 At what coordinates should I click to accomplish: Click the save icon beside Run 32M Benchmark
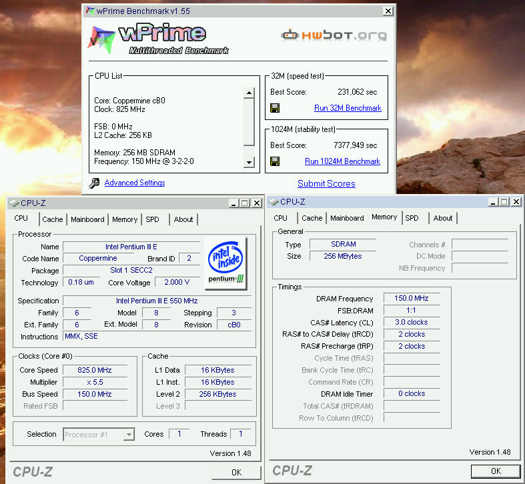275,108
